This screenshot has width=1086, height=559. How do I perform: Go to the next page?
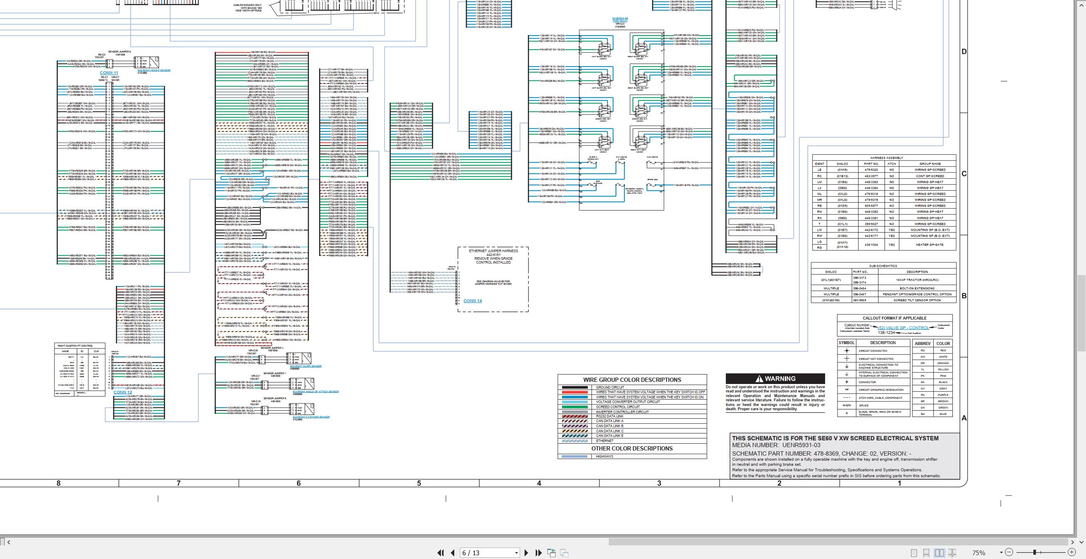click(526, 553)
